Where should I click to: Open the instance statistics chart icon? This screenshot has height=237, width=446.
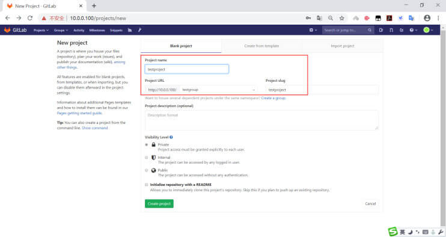pos(130,30)
